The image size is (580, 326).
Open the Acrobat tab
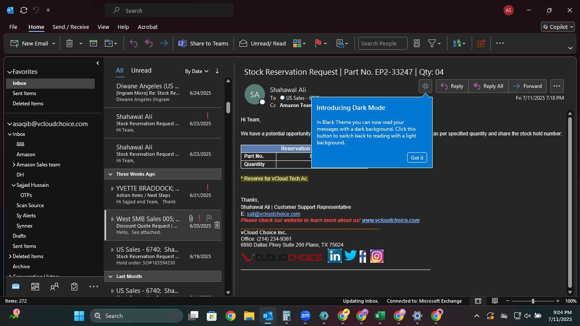coord(148,27)
